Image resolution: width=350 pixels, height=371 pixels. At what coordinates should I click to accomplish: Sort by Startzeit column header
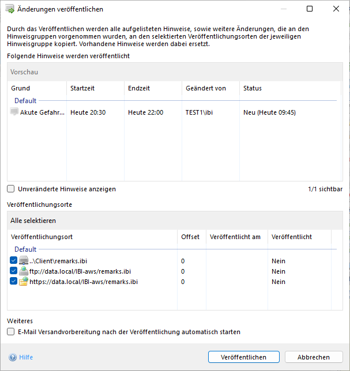coord(82,88)
